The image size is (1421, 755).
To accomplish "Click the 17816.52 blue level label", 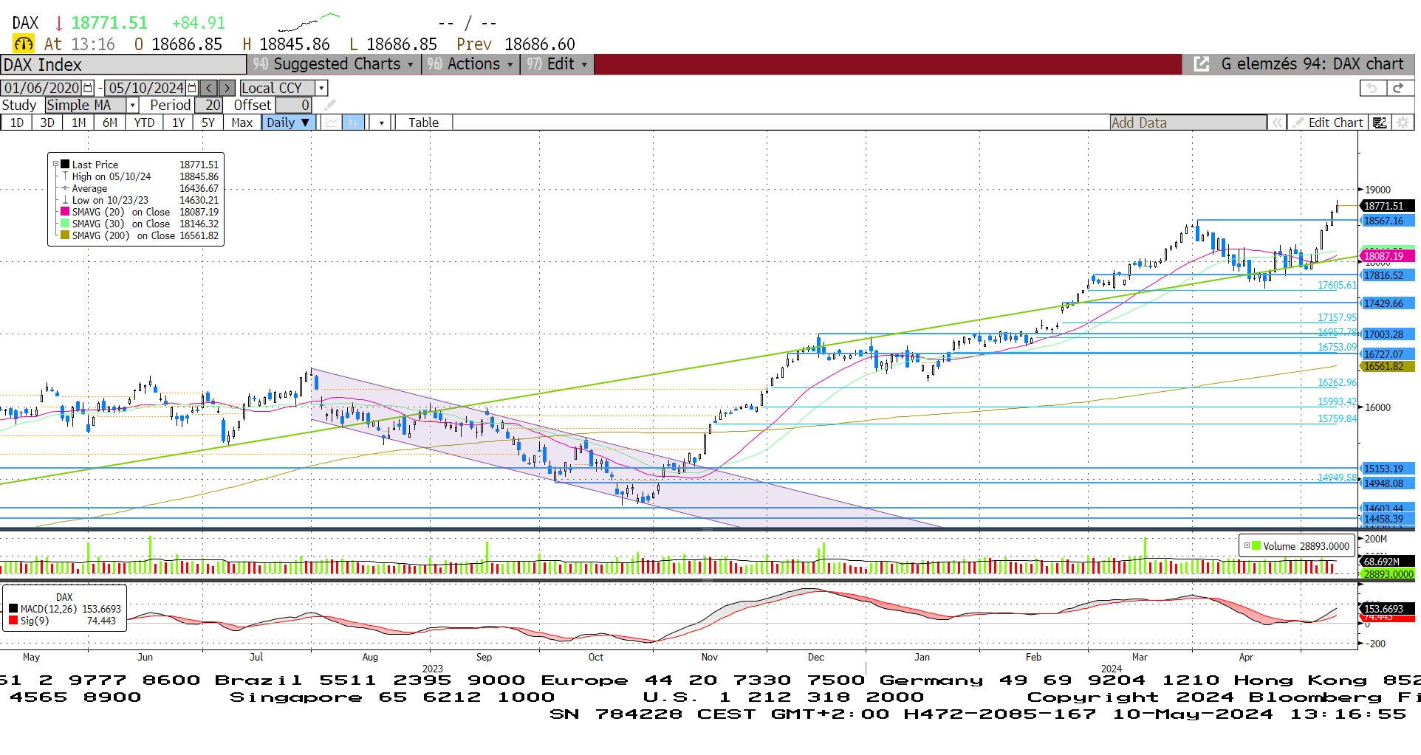I will click(x=1386, y=275).
